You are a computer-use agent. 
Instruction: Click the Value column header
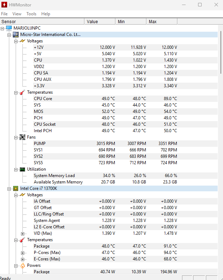click(100, 21)
